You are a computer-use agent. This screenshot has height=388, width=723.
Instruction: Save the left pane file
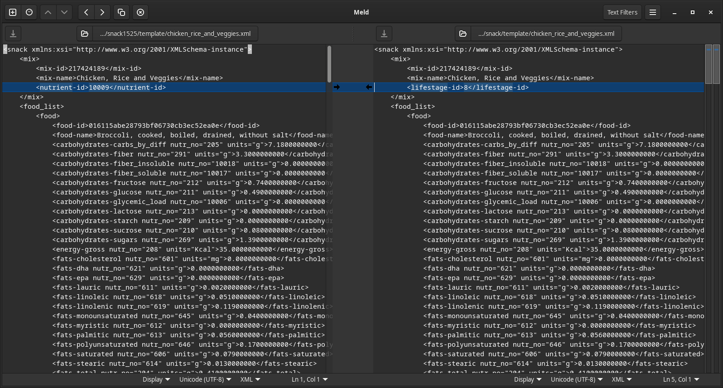13,34
